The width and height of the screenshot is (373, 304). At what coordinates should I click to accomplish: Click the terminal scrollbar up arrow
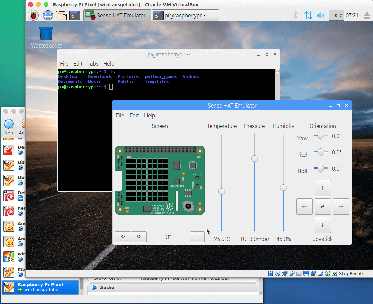pyautogui.click(x=278, y=71)
